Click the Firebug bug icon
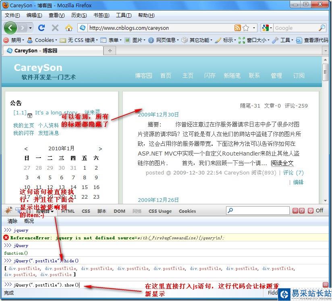The image size is (332, 301). click(9, 211)
